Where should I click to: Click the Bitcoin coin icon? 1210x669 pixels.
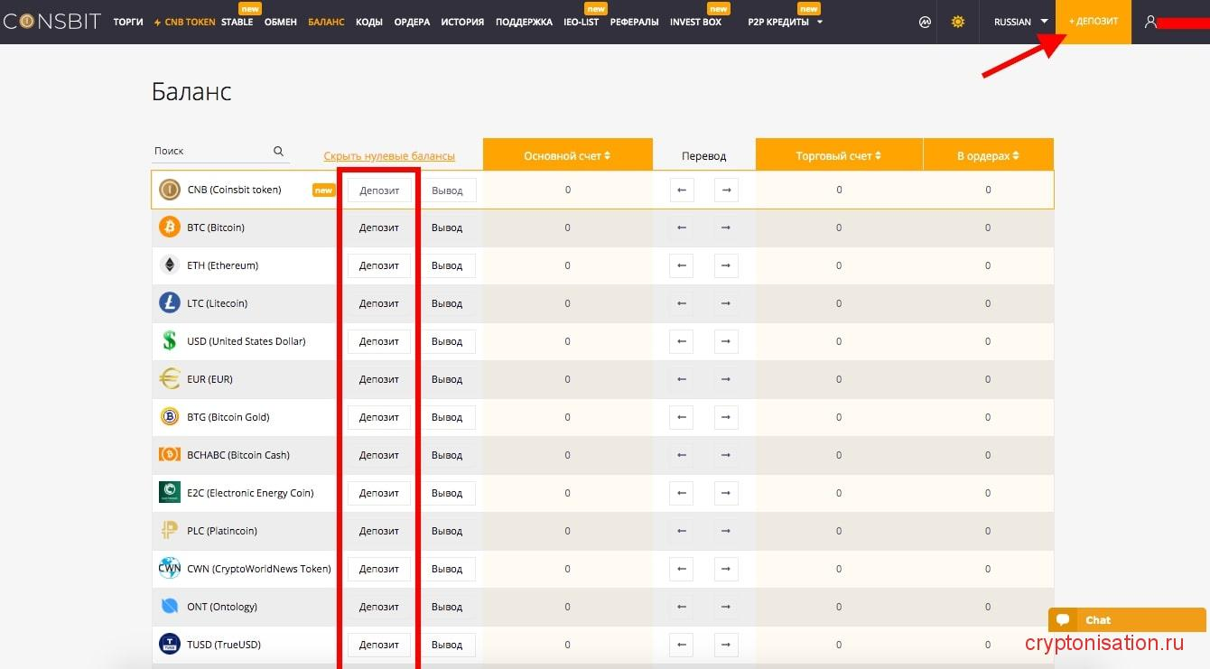(x=170, y=228)
